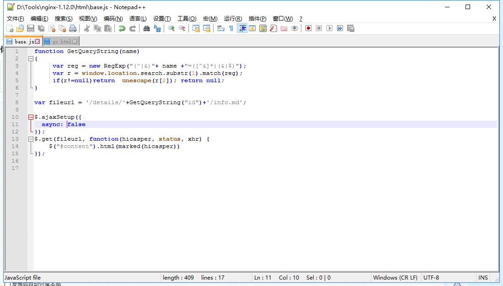Open Find with the binoculars icon
503x286 pixels.
146,28
